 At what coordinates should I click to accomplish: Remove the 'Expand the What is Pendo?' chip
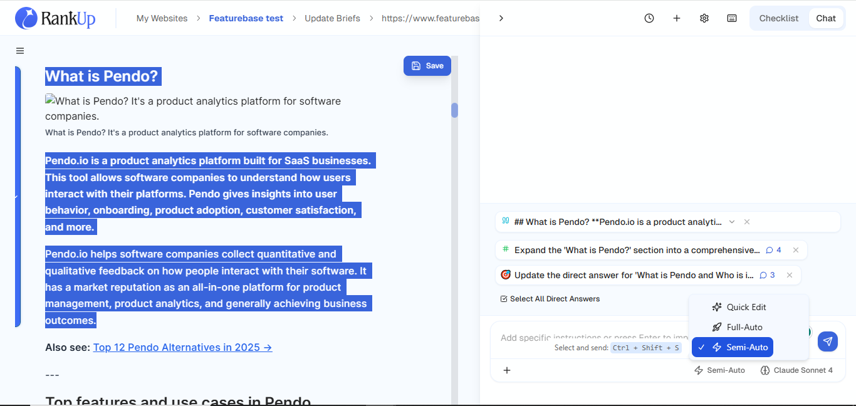click(796, 250)
